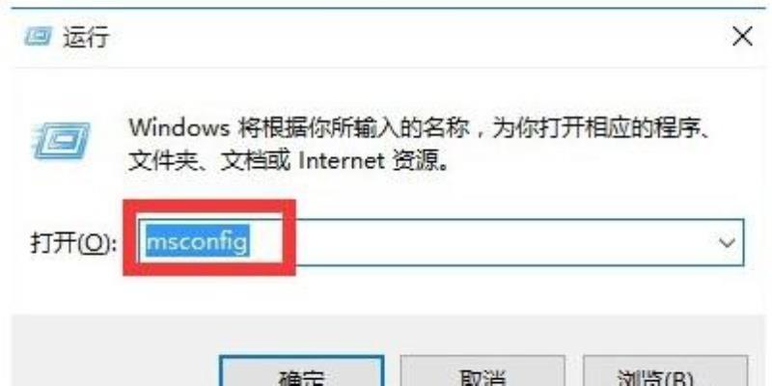The image size is (772, 386).
Task: Click the word Internet in the description
Action: [x=342, y=160]
